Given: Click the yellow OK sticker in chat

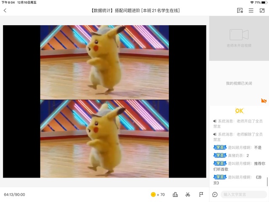Looking at the screenshot, I should pos(239,111).
